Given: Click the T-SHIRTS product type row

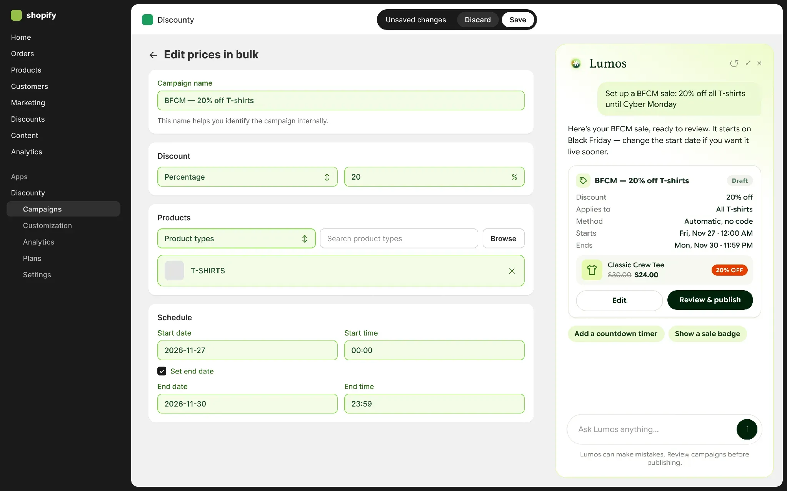Looking at the screenshot, I should click(x=341, y=271).
